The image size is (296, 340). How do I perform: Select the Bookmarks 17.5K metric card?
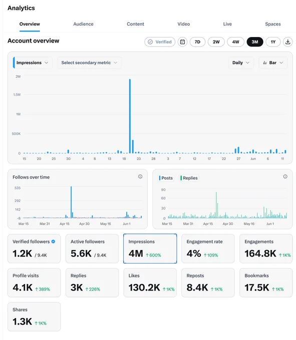[266, 282]
